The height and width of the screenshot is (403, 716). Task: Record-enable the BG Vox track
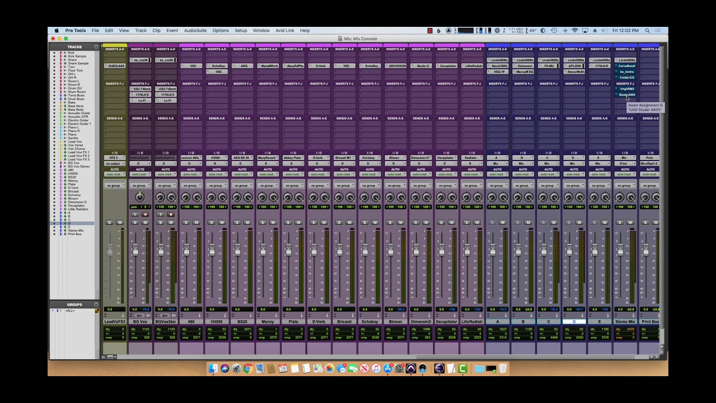click(x=145, y=214)
